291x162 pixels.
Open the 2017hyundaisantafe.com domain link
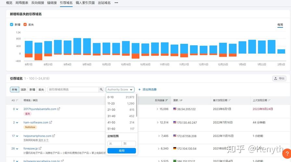(40, 109)
